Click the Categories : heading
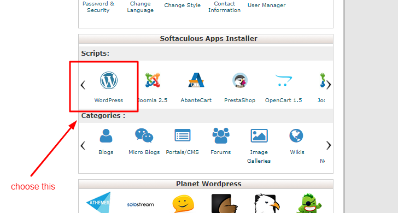The height and width of the screenshot is (213, 398). tap(103, 116)
